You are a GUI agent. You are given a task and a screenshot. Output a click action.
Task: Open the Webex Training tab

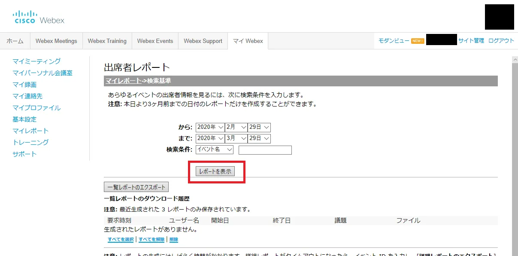tap(107, 41)
